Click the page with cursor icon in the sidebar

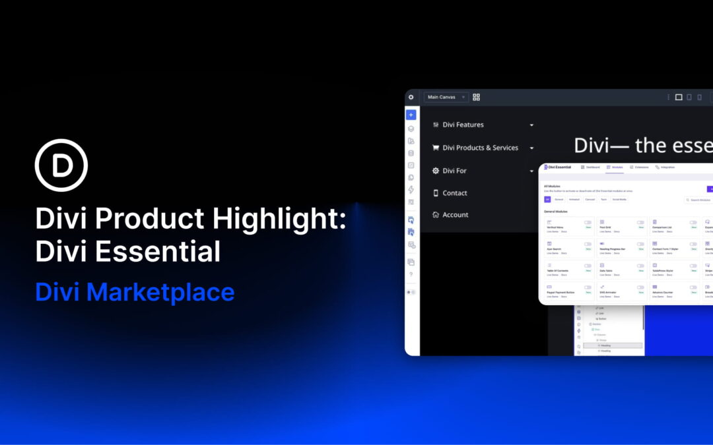pos(411,220)
